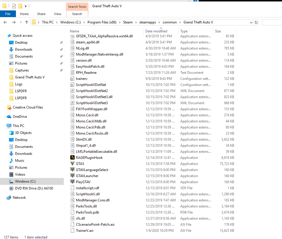This screenshot has height=239, width=282.
Task: Expand the chevron after steamapps in path
Action: 159,22
